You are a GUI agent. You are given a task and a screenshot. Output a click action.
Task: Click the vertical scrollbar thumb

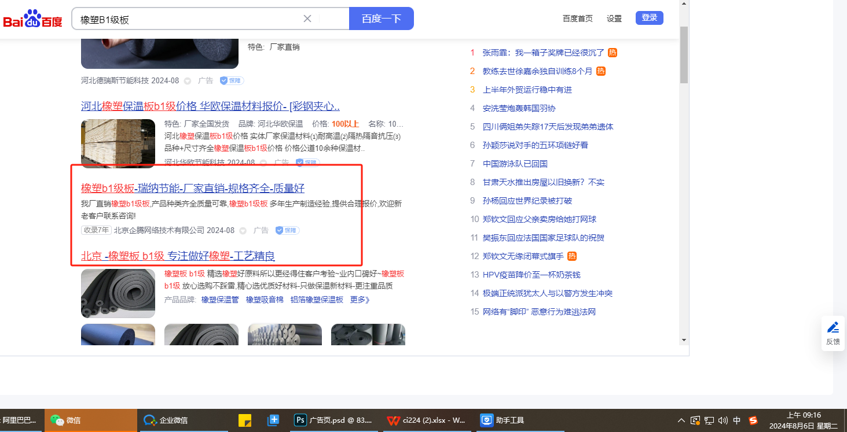click(x=684, y=55)
